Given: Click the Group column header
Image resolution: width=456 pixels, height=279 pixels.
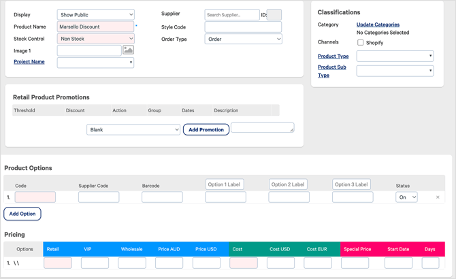Looking at the screenshot, I should click(154, 110).
